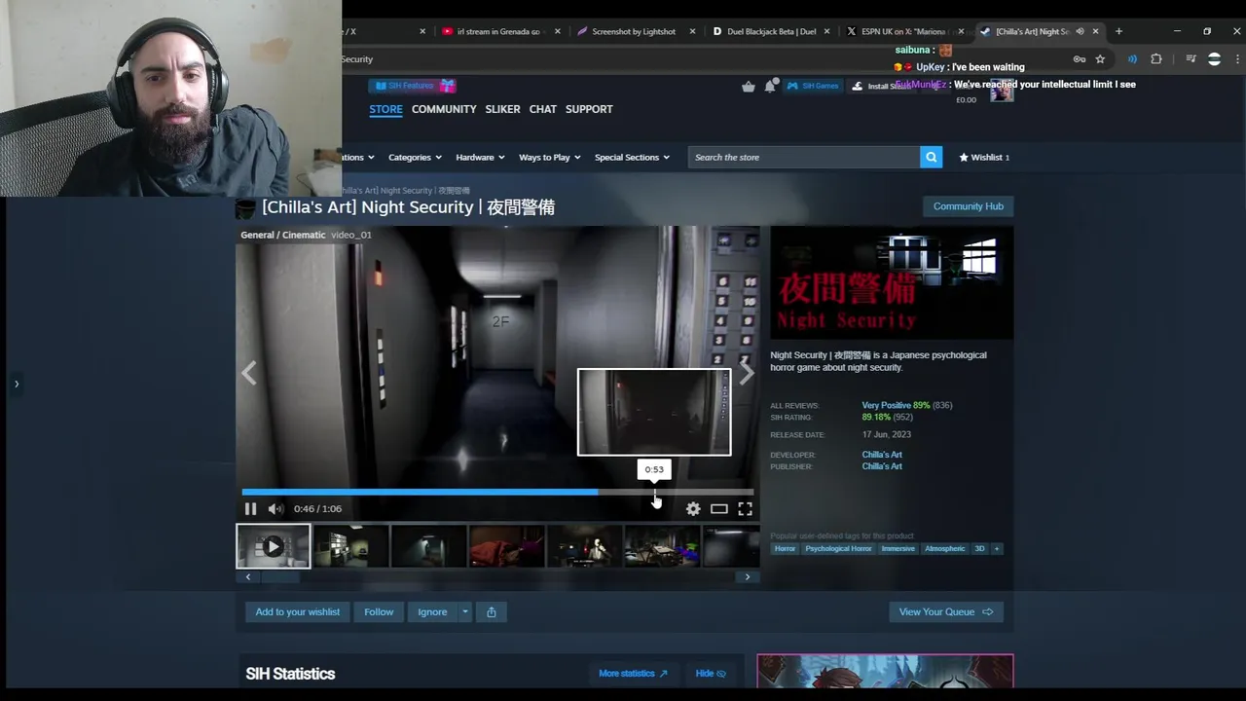
Task: Click the store search magnifier button
Action: click(932, 157)
